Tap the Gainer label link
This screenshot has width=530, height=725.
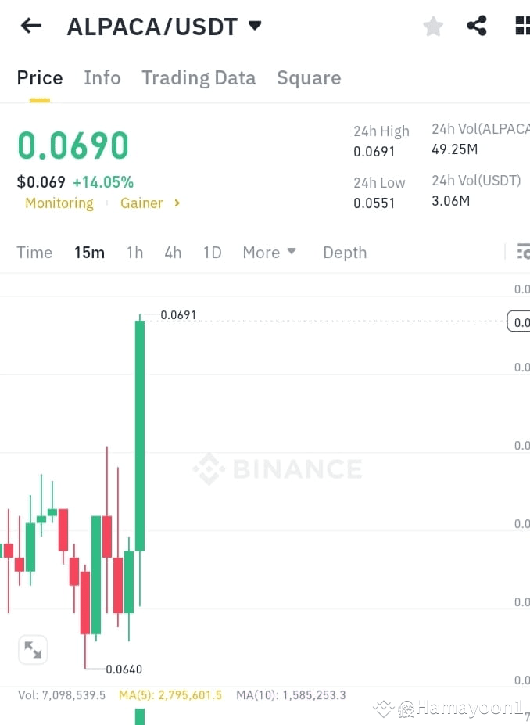[x=141, y=203]
